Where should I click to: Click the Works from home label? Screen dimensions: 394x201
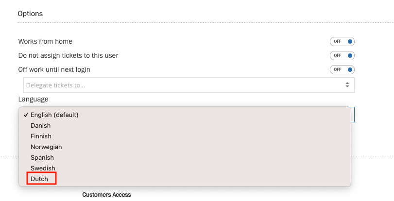(45, 41)
